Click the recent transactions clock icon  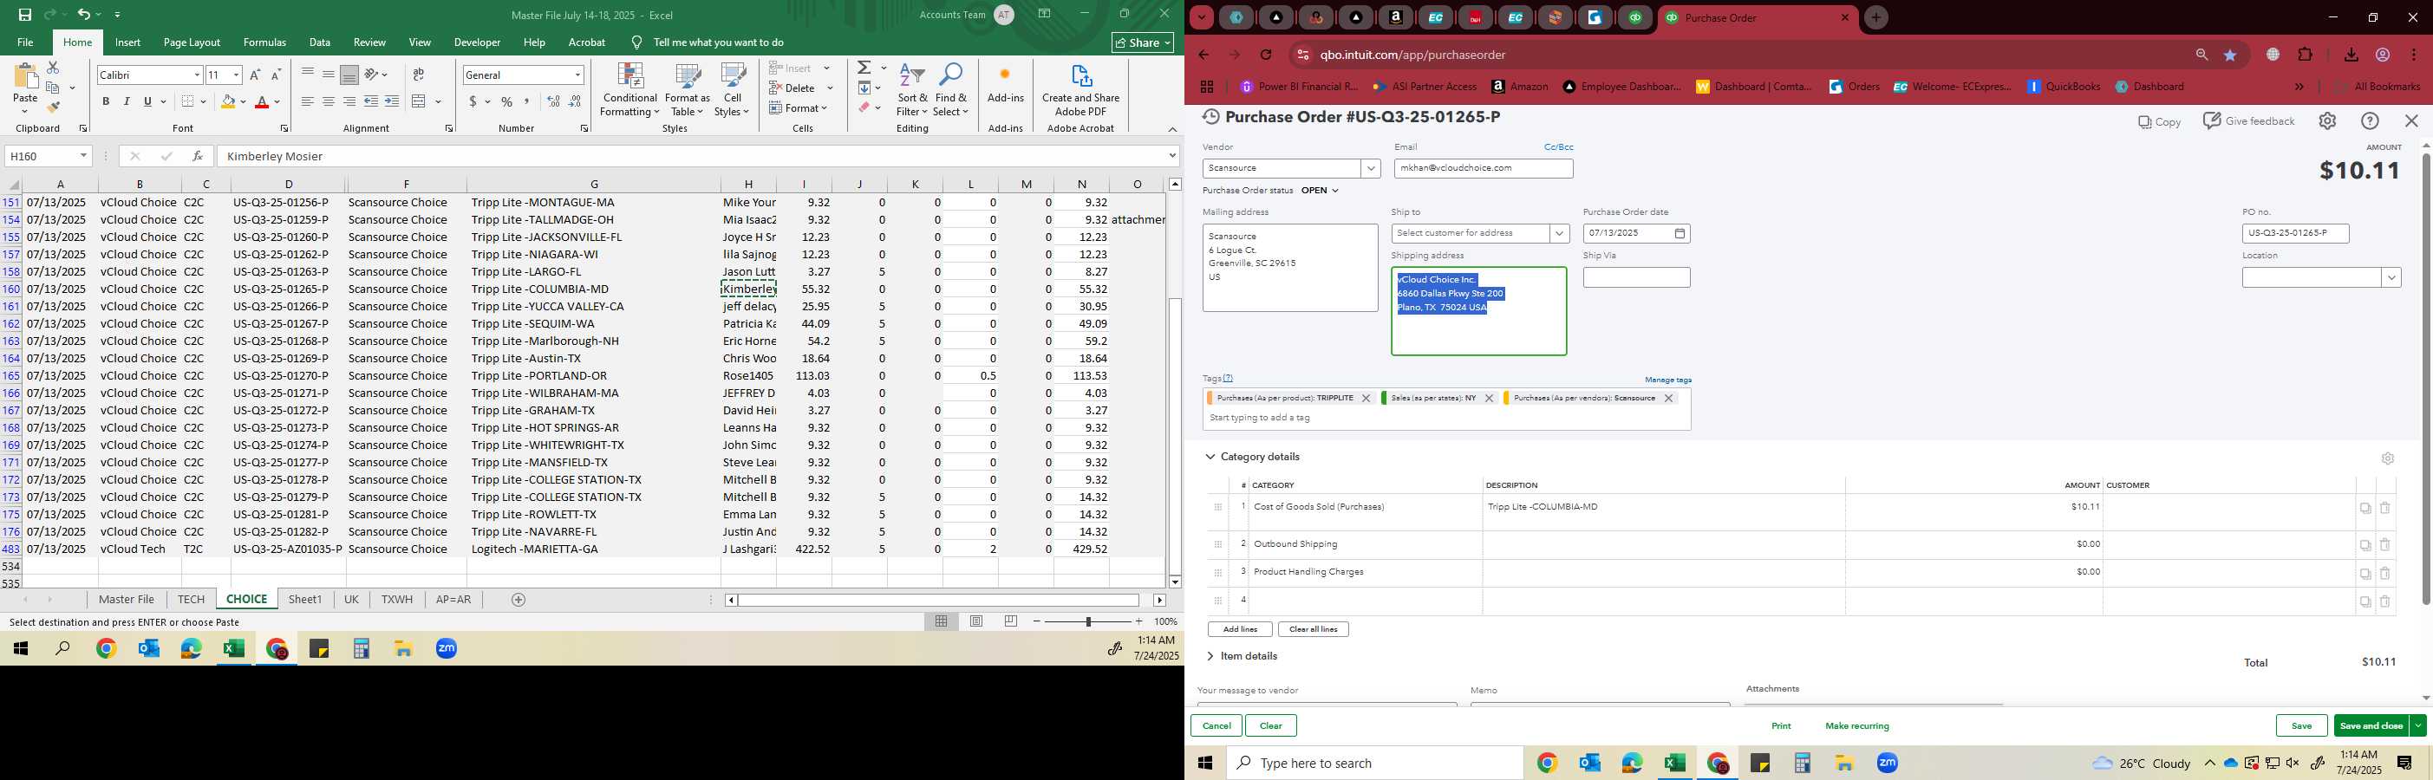(x=1210, y=117)
